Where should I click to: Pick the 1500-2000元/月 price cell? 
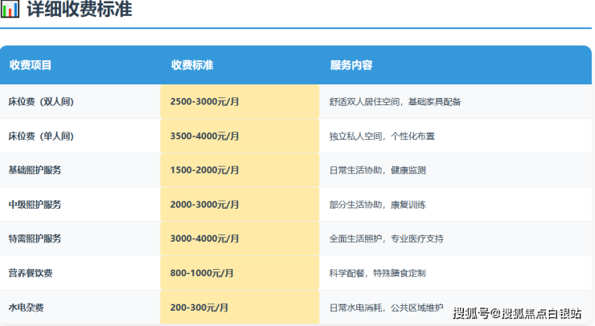click(x=205, y=170)
